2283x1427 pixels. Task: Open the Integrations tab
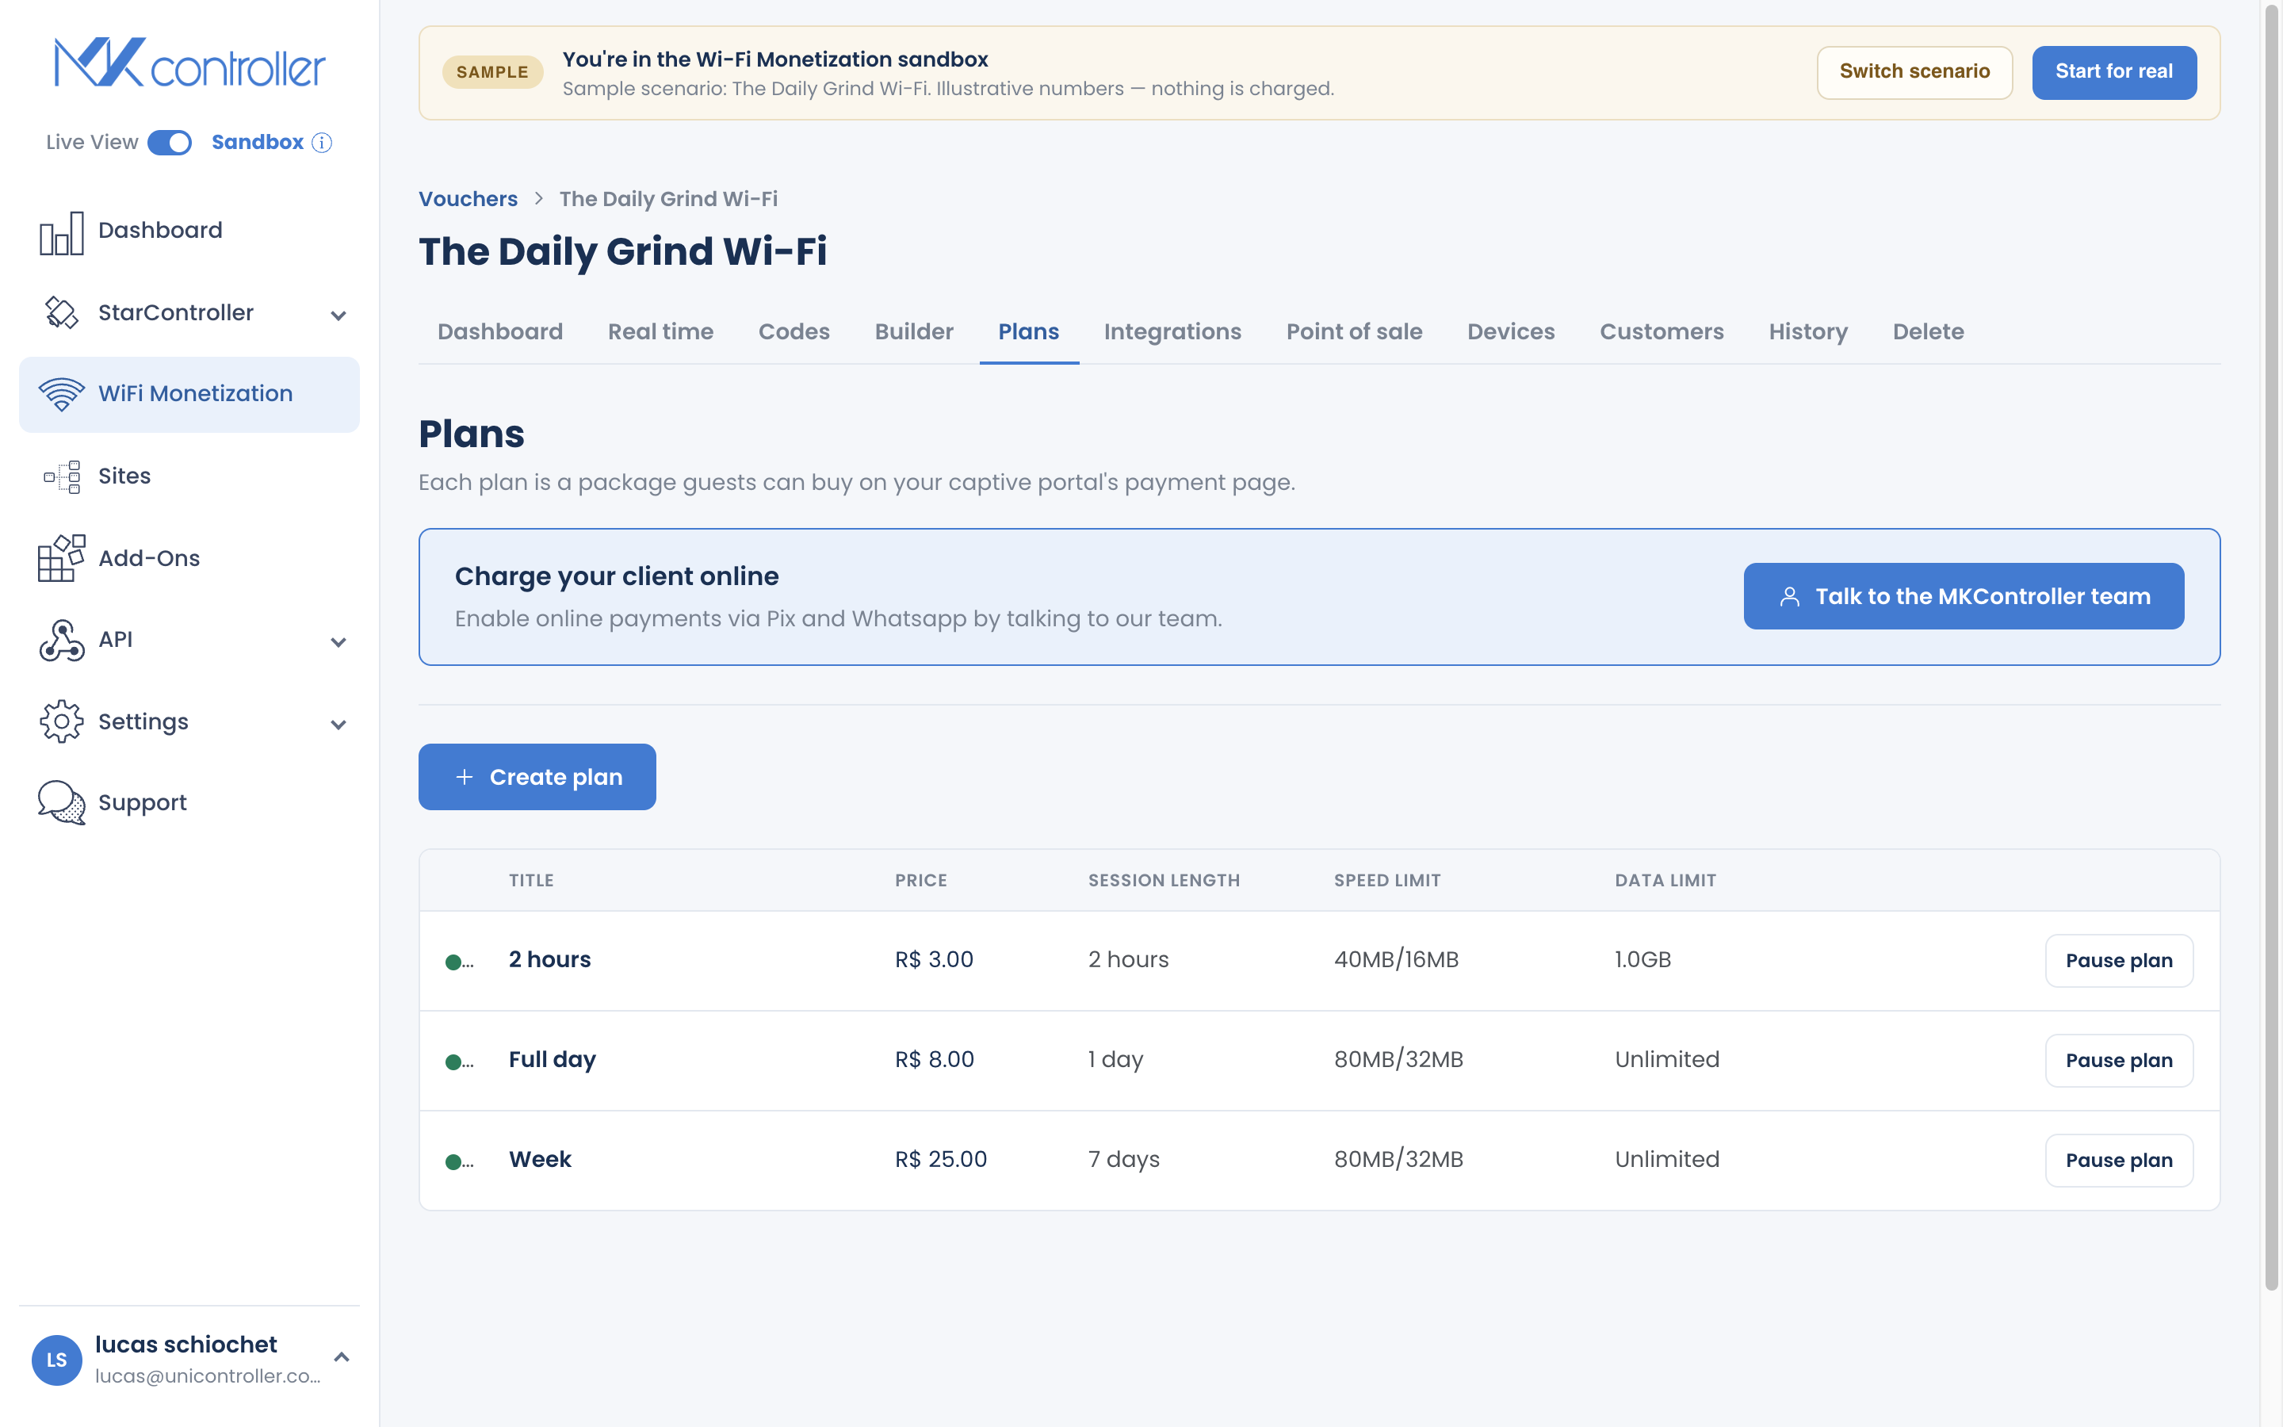click(x=1172, y=332)
